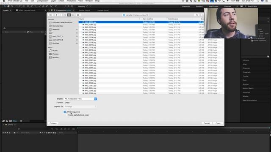Open the Import As 'Footage' dropdown
The image size is (271, 152).
pyautogui.click(x=80, y=106)
